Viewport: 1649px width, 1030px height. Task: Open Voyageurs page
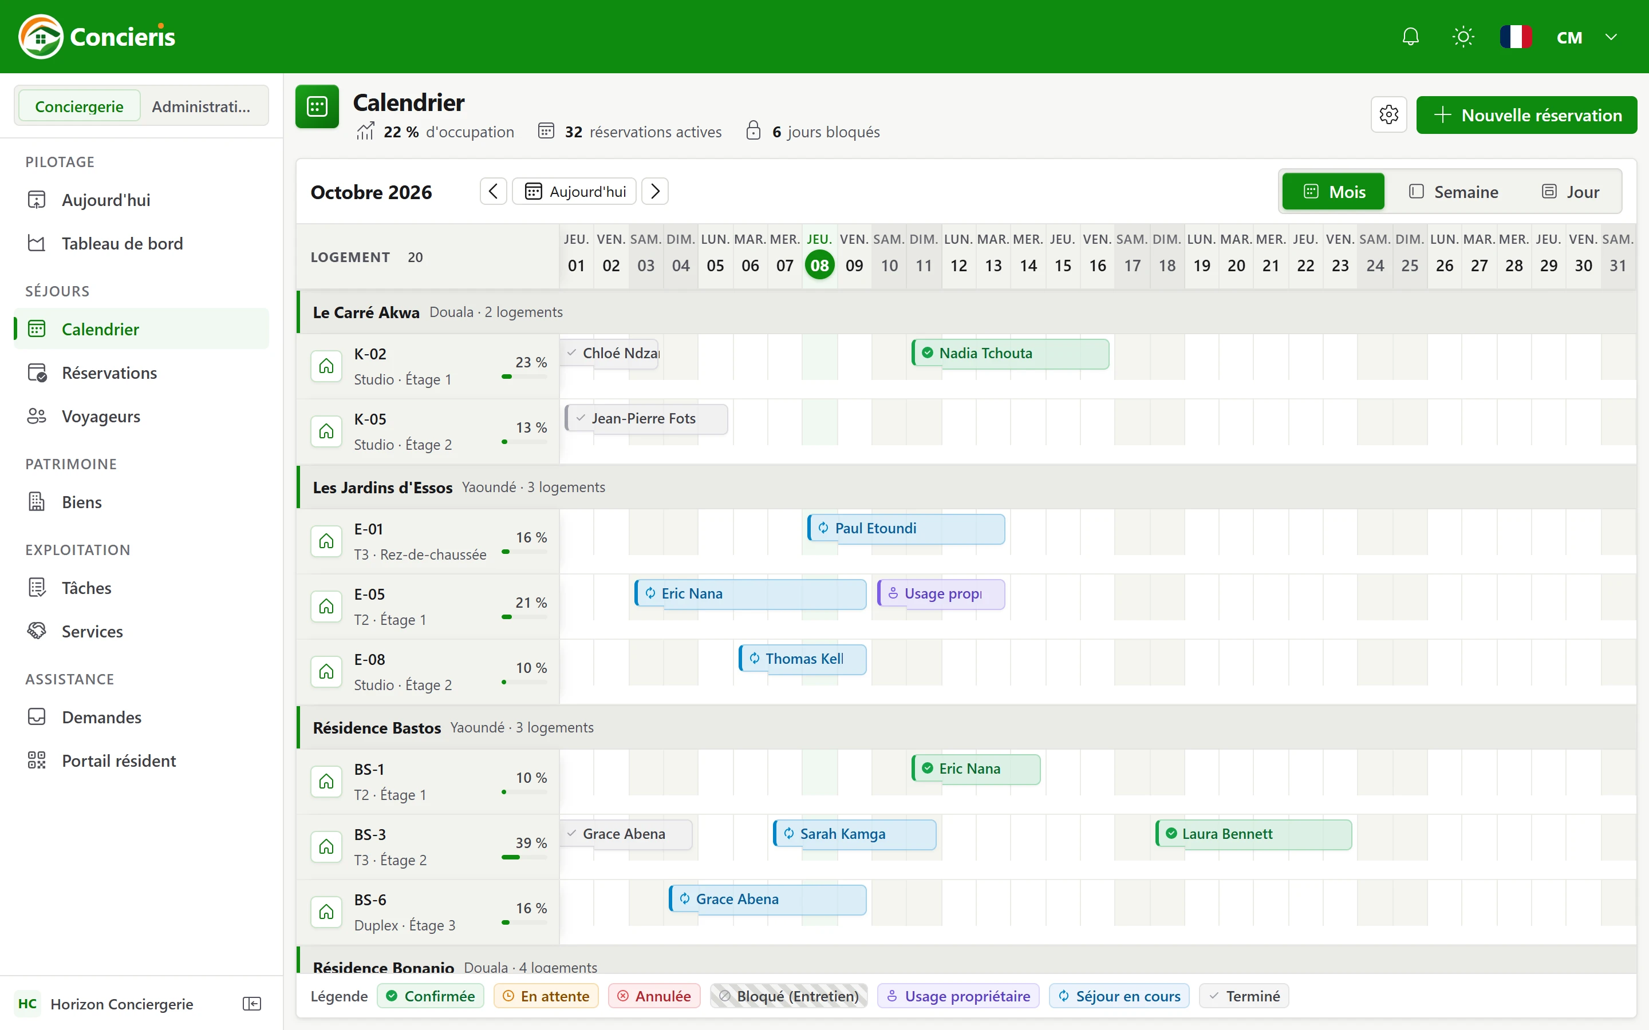tap(142, 416)
